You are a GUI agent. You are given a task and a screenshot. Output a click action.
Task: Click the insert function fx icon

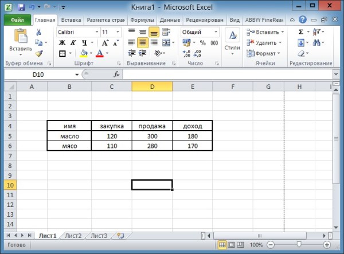[x=116, y=75]
